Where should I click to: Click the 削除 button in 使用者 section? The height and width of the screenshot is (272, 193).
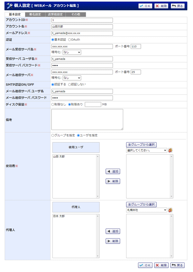point(113,181)
